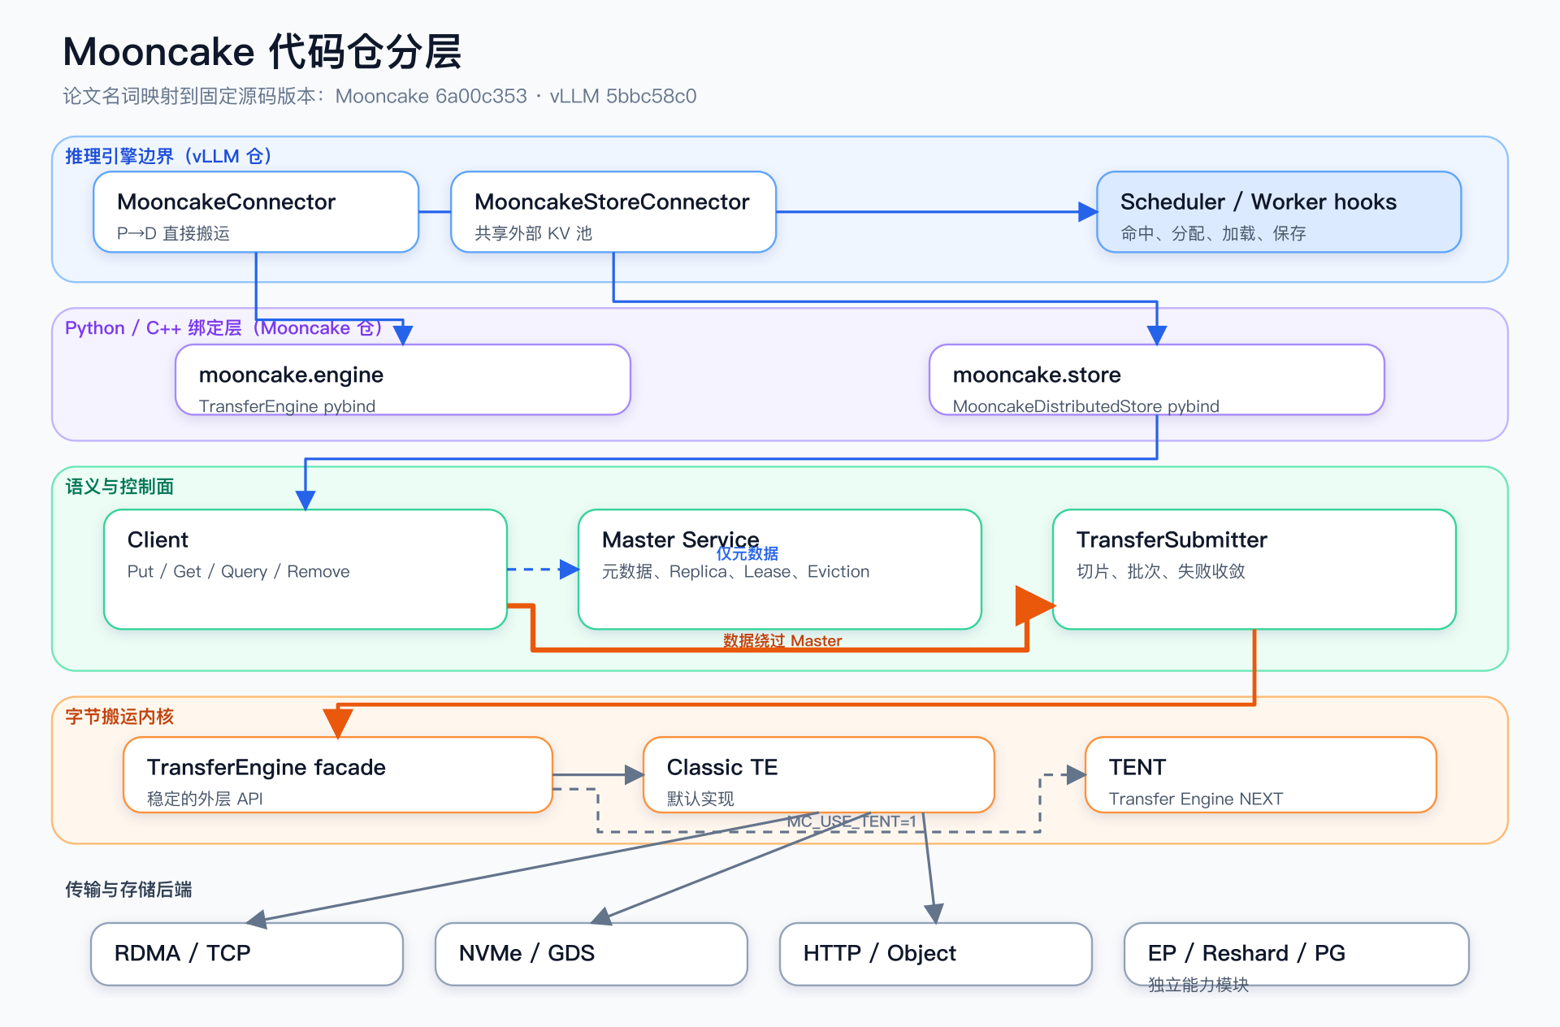1560x1027 pixels.
Task: Select the mooncake.engine node
Action: pyautogui.click(x=403, y=379)
